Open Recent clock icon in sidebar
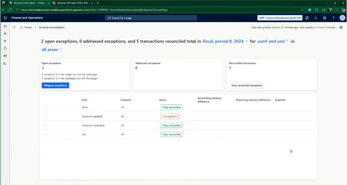Viewport: 347px width, 185px height. 5,48
